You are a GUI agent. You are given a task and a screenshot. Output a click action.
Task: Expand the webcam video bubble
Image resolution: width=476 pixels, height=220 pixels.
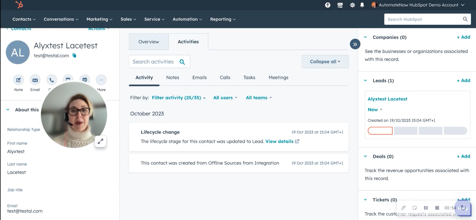click(100, 141)
